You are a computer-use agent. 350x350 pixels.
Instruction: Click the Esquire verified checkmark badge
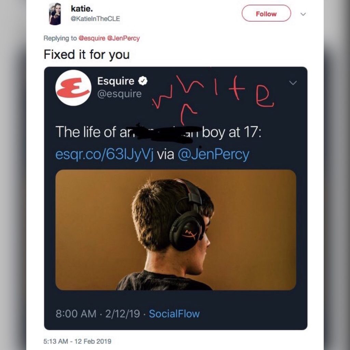(143, 81)
